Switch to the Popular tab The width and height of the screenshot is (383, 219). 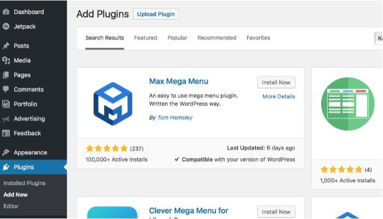click(x=177, y=38)
